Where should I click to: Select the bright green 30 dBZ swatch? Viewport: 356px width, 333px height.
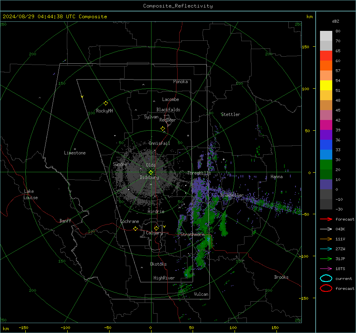[326, 164]
